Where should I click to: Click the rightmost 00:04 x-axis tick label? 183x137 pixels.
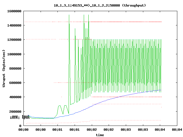coord(177,130)
